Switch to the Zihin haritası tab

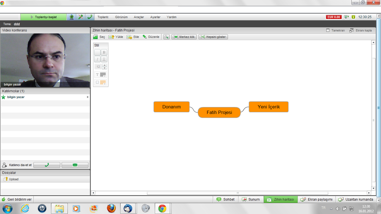coord(281,199)
